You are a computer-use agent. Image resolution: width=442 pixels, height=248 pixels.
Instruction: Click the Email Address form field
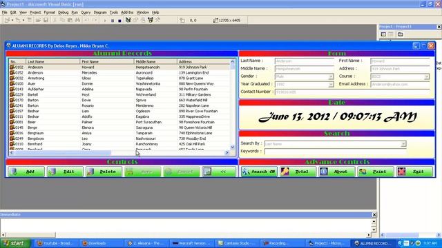click(400, 84)
